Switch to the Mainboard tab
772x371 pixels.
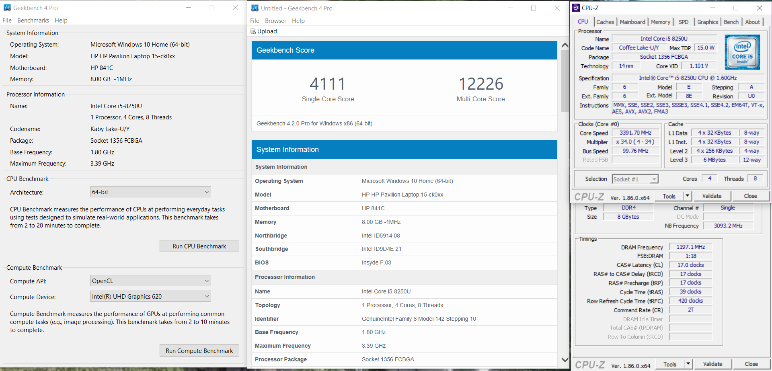(632, 22)
